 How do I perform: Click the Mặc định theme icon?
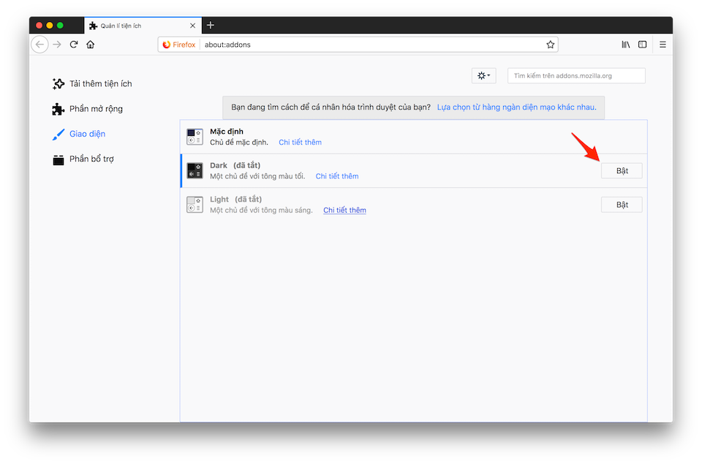195,137
